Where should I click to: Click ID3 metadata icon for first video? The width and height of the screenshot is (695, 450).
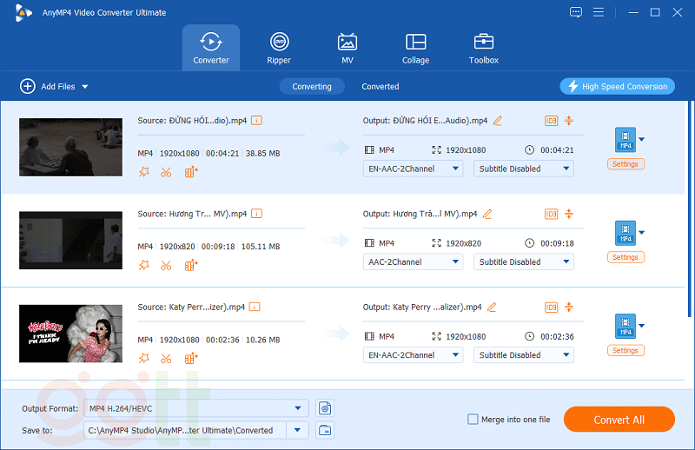(551, 121)
